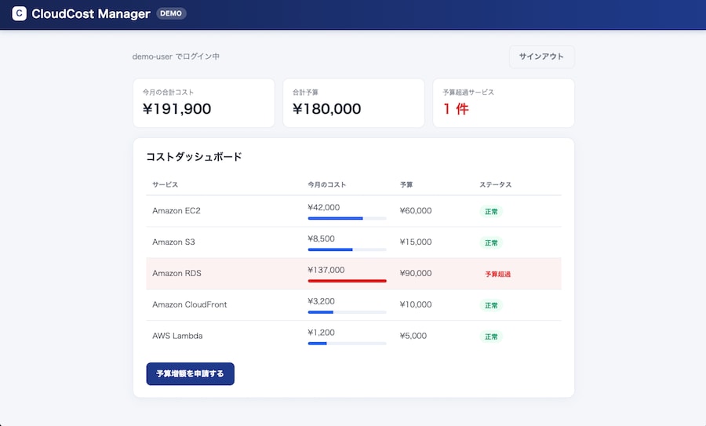The image size is (706, 426).
Task: Click the DEMO badge in header
Action: (x=171, y=13)
